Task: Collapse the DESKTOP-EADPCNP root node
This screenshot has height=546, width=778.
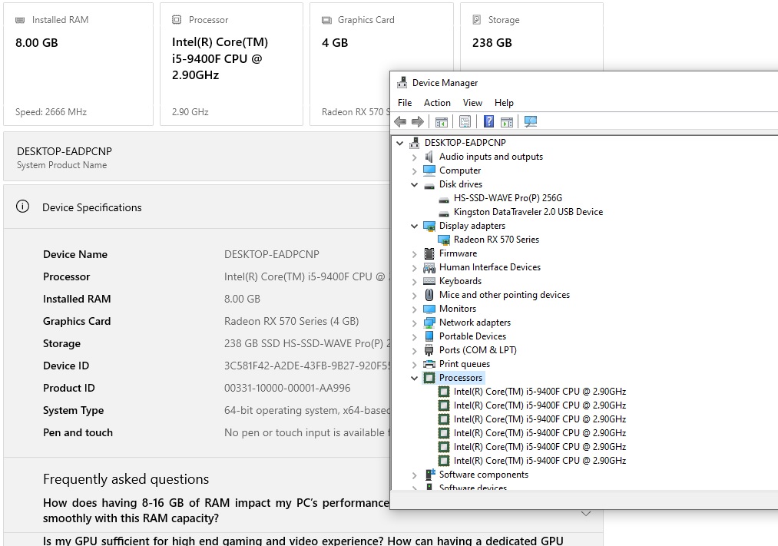Action: click(400, 144)
